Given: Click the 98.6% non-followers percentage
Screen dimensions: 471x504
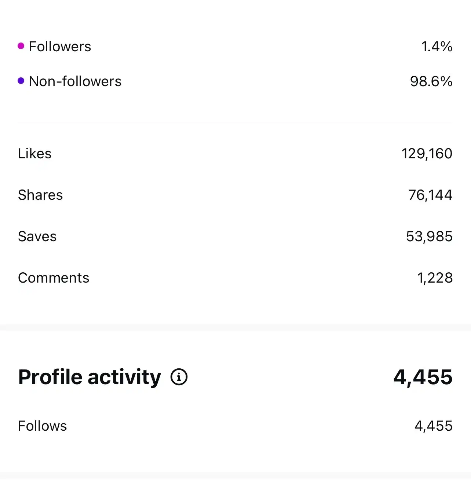Looking at the screenshot, I should coord(431,81).
